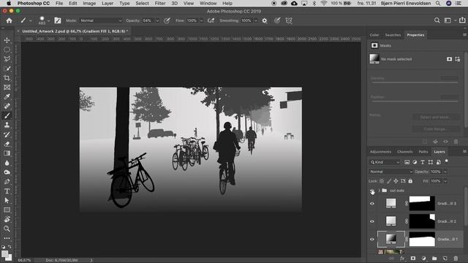Select the Frame tool
468x263 pixels.
7,88
